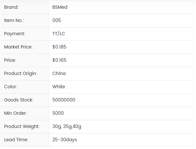Screen dimensions: 196x149
Task: Select the 5000 minimum order value
Action: point(58,113)
